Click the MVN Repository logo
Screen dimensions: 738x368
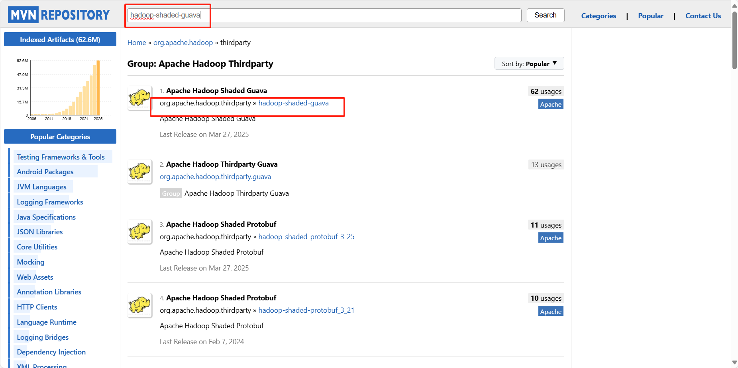point(59,15)
